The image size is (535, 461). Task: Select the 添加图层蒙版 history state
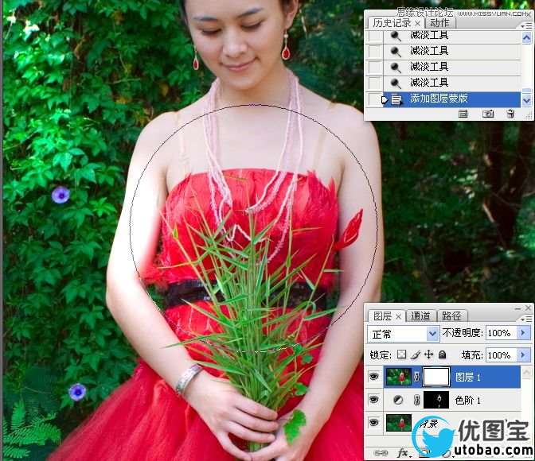coord(451,99)
